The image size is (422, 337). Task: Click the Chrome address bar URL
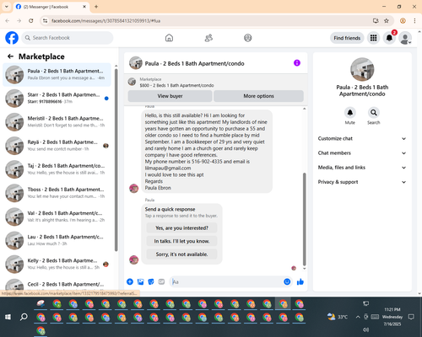pos(106,21)
